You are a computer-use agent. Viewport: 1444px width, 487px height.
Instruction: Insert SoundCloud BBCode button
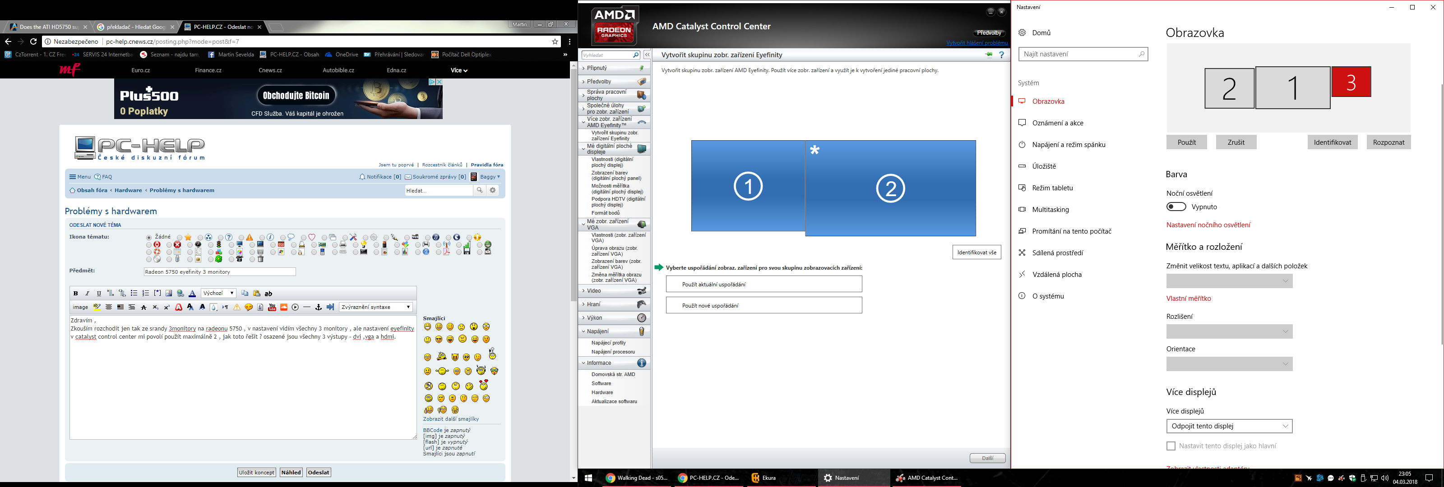pyautogui.click(x=284, y=307)
